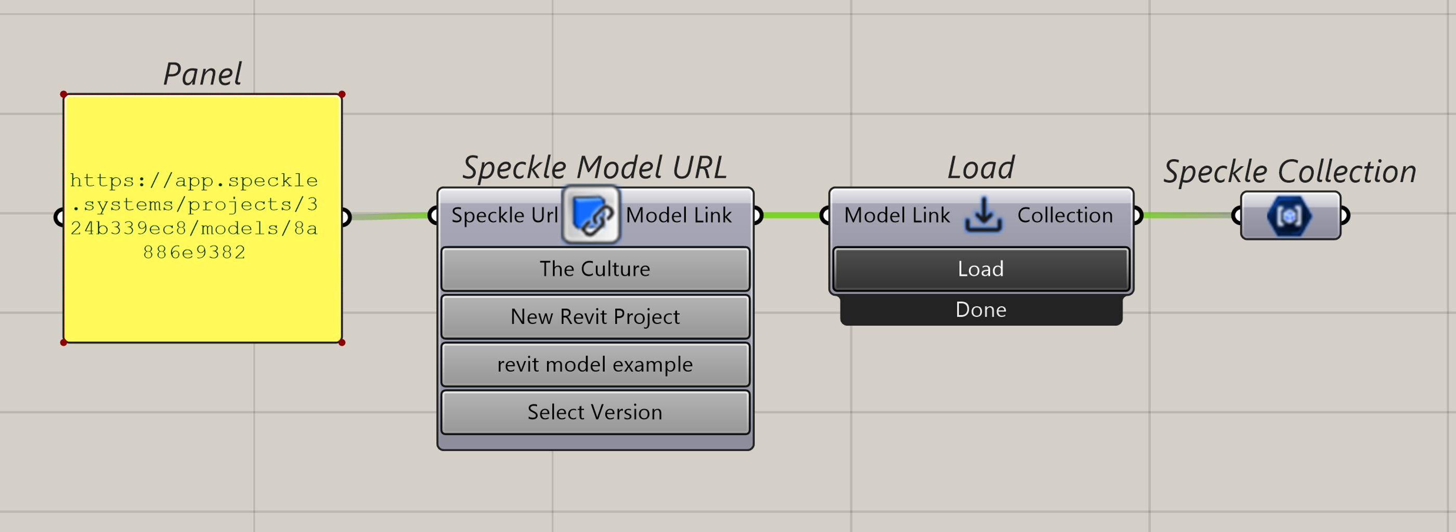Viewport: 1456px width, 532px height.
Task: Click the Speckle Model URL link icon
Action: coord(591,215)
